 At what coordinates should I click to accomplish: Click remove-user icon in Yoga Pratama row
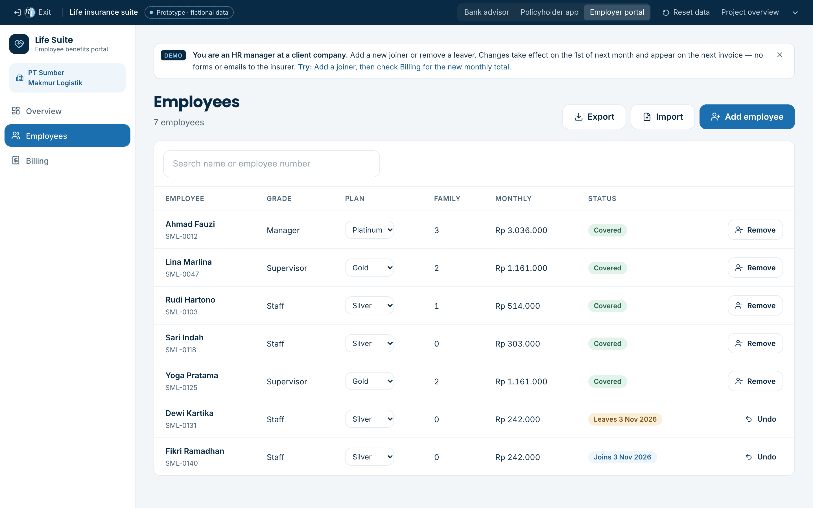pos(739,381)
